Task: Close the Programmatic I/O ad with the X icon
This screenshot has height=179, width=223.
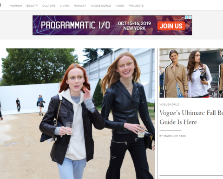Action: [190, 17]
